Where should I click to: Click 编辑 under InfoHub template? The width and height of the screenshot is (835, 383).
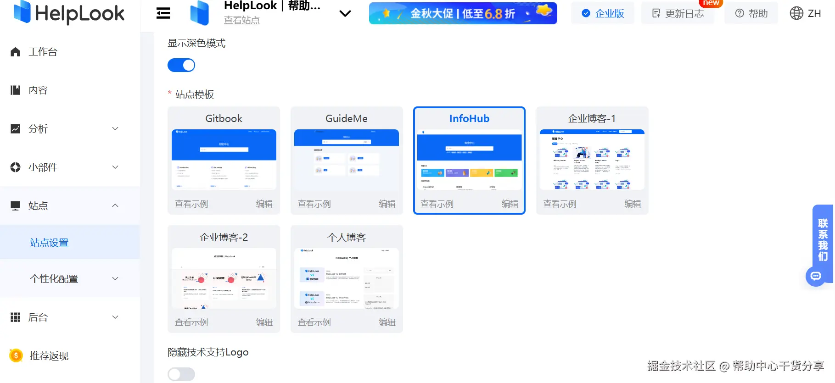click(510, 204)
